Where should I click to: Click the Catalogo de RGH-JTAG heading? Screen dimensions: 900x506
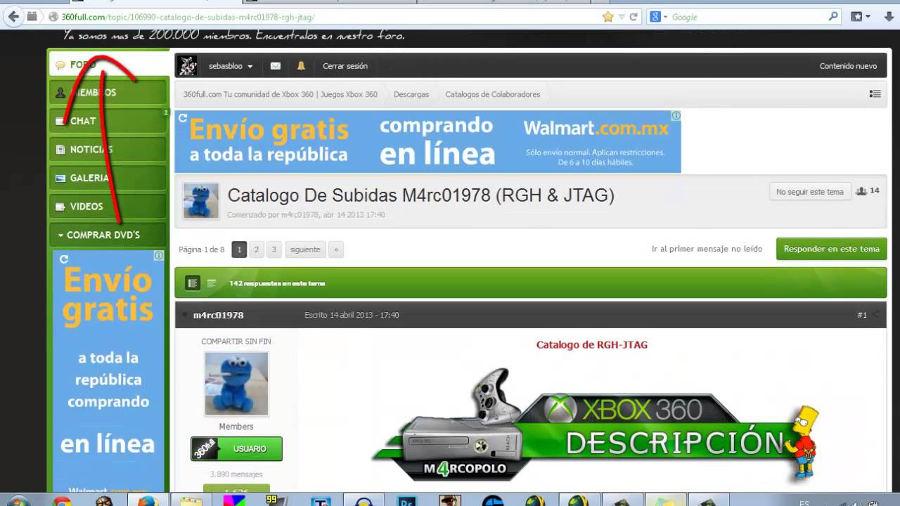(x=592, y=345)
